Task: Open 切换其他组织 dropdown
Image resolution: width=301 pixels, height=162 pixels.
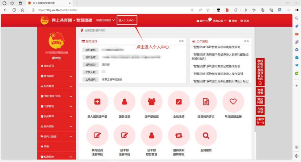Action: 105,20
